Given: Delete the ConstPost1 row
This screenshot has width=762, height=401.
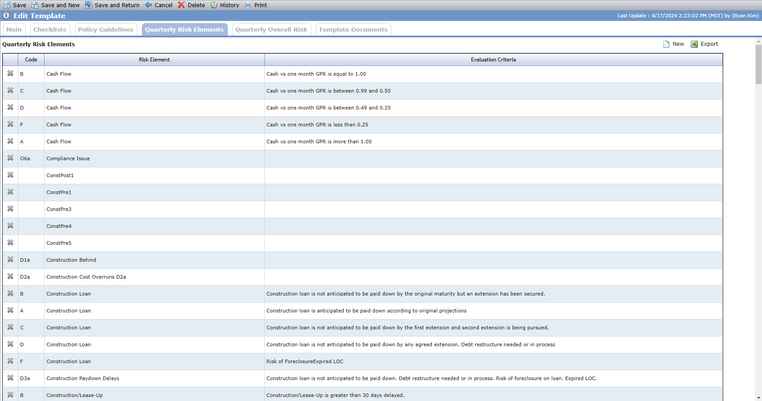Looking at the screenshot, I should click(10, 175).
